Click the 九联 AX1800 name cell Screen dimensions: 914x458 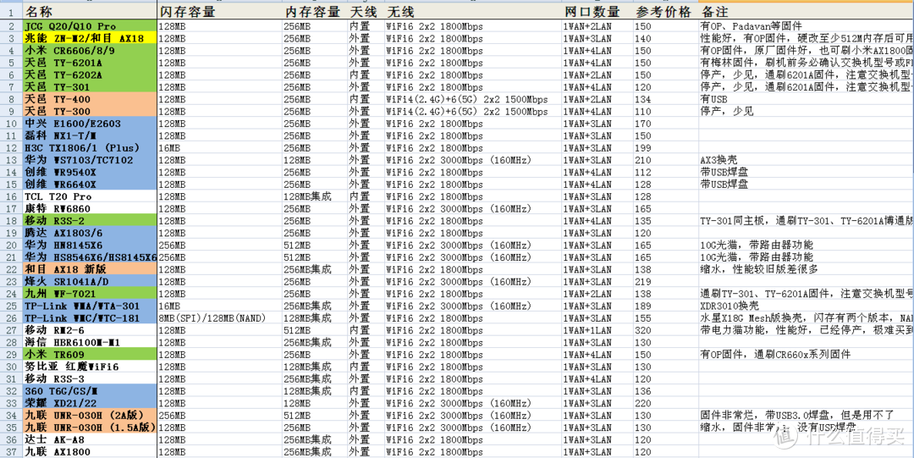click(90, 451)
